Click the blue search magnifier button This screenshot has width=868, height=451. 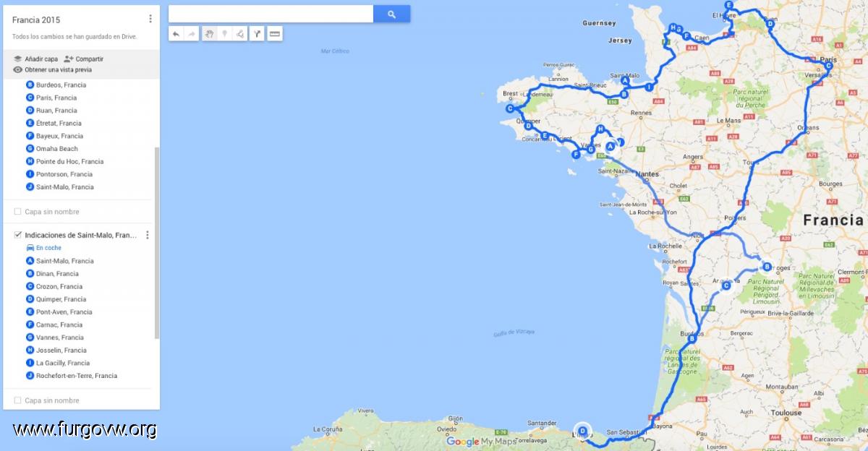point(391,14)
